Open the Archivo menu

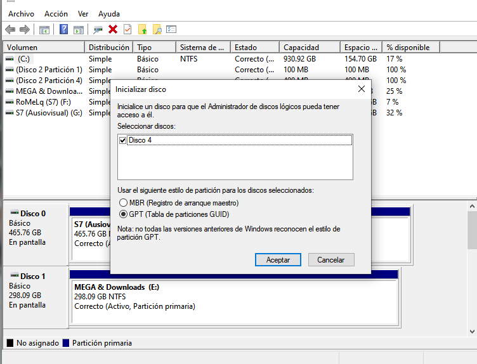point(21,13)
